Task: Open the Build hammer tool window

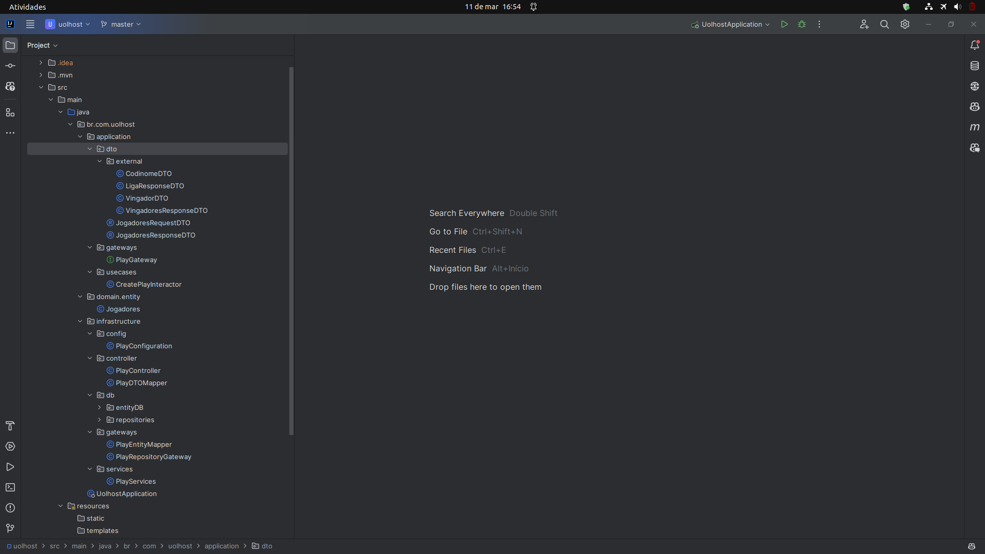Action: [10, 426]
